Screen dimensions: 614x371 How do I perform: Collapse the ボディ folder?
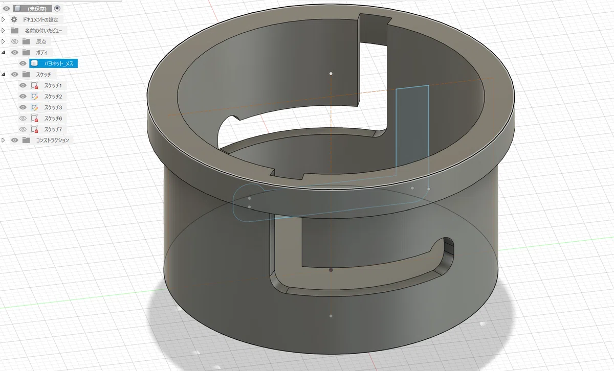[3, 52]
